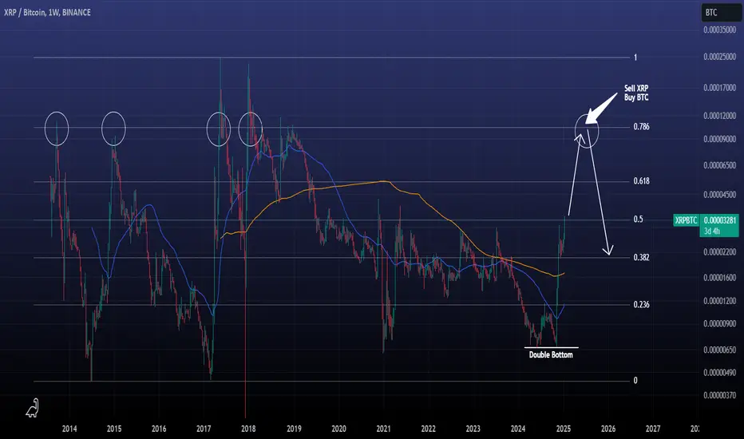Click the 0.00001600 price scale value
The height and width of the screenshot is (439, 744).
pyautogui.click(x=720, y=278)
